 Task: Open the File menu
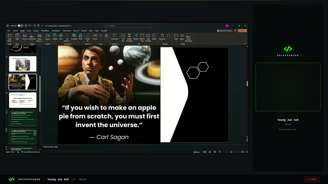pos(8,31)
